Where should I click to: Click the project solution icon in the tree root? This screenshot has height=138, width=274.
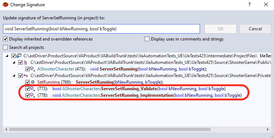click(x=19, y=56)
